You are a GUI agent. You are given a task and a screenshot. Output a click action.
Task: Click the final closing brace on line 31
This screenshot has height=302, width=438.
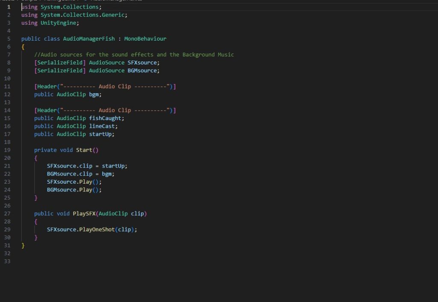[23, 245]
